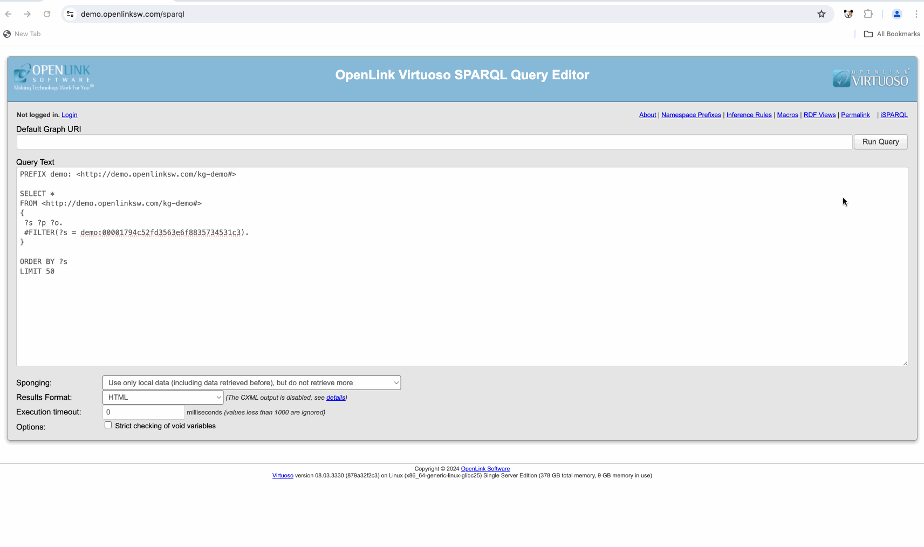Image resolution: width=924 pixels, height=547 pixels.
Task: Open CXML details link
Action: tap(336, 398)
